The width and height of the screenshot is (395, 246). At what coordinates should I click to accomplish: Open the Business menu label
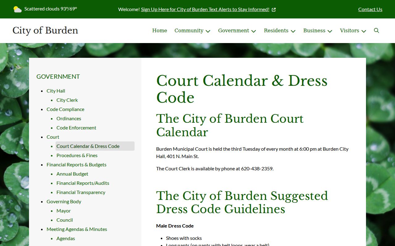pyautogui.click(x=314, y=30)
